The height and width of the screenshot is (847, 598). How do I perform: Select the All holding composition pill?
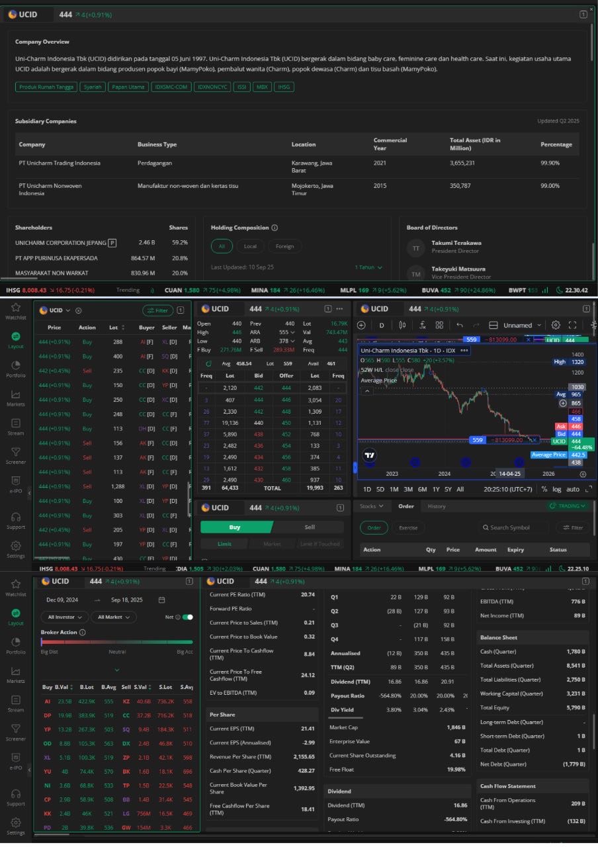coord(222,246)
